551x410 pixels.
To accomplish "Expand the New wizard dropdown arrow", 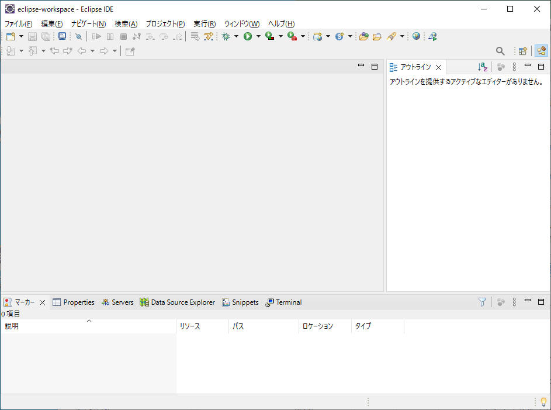I will point(22,36).
